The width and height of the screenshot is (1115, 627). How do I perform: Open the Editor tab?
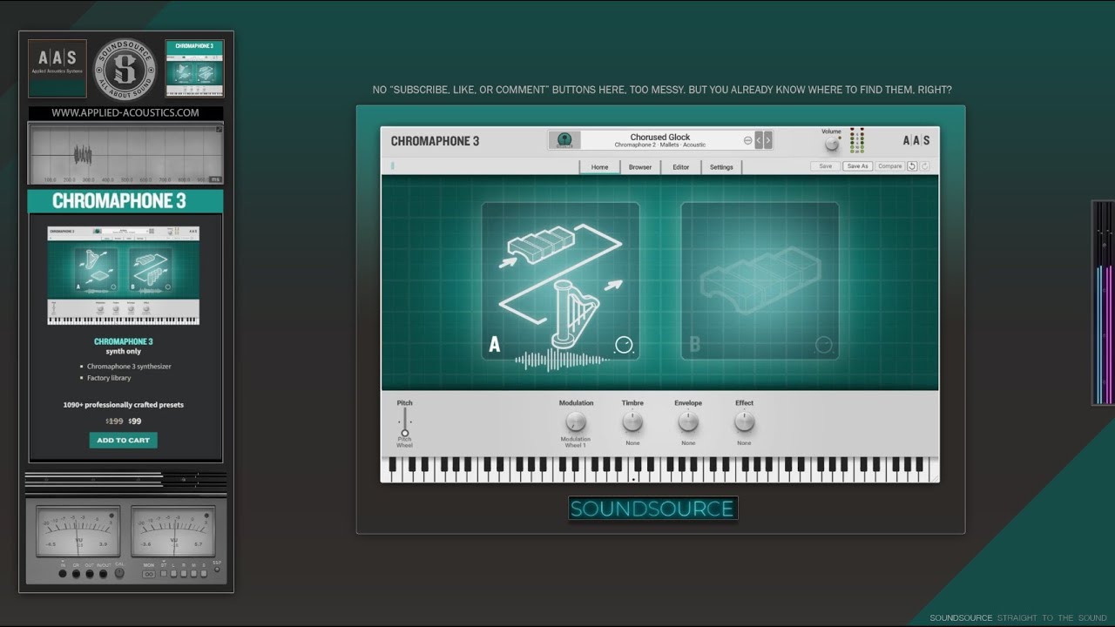tap(680, 167)
